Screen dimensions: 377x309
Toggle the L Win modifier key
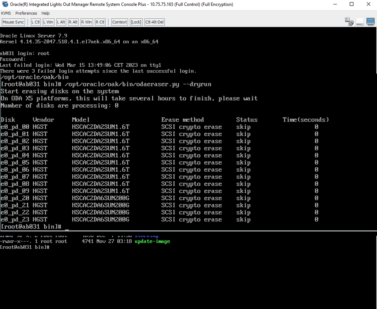tap(48, 22)
